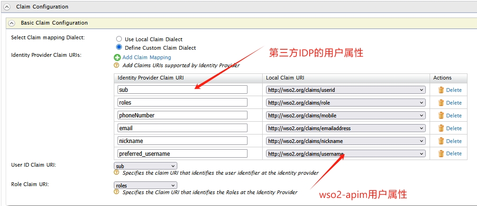477x206 pixels.
Task: Focus the roles claim URI input field
Action: tap(182, 102)
